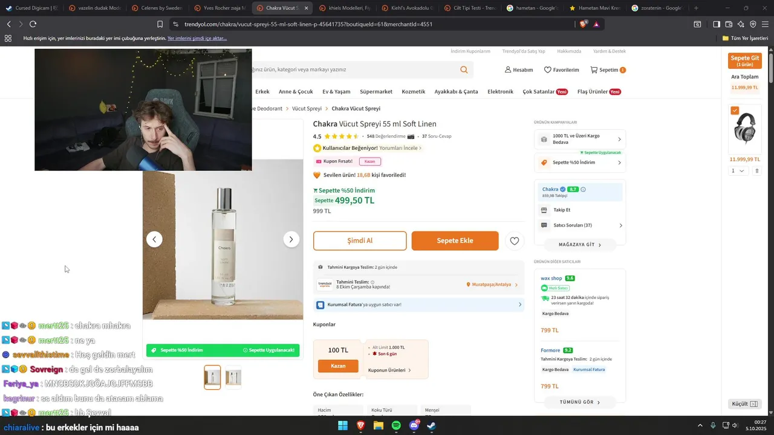Click Sepete Ekle button
Screen dimensions: 774x435
(x=455, y=240)
